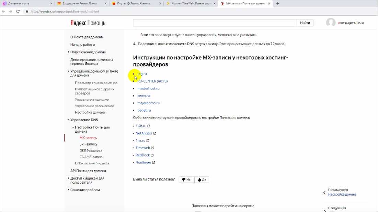
Task: Open Начало работы page
Action: pyautogui.click(x=82, y=45)
